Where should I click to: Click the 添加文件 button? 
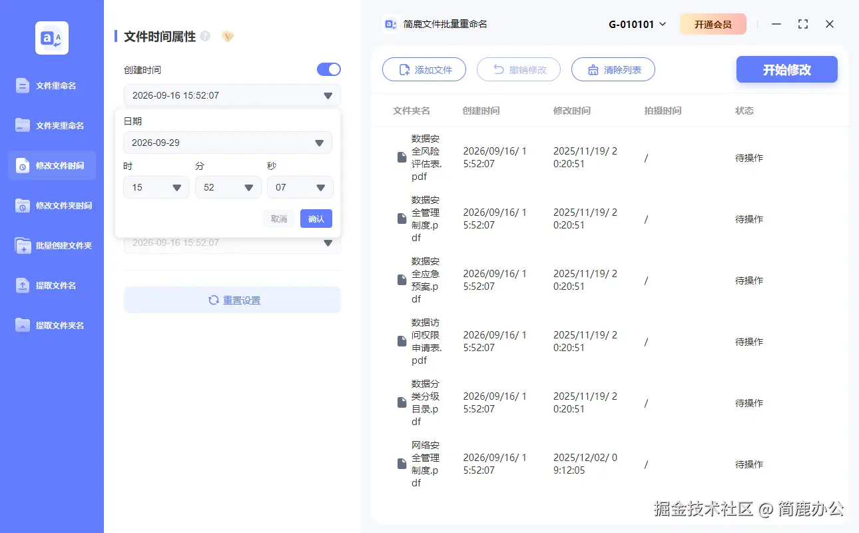[x=424, y=69]
